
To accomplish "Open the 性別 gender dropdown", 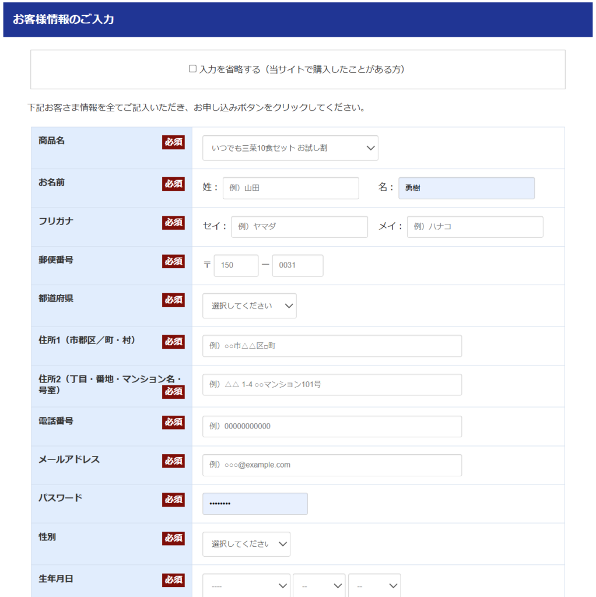I will (246, 544).
